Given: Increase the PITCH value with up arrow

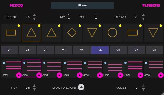Looking at the screenshot, I should 34,86.
